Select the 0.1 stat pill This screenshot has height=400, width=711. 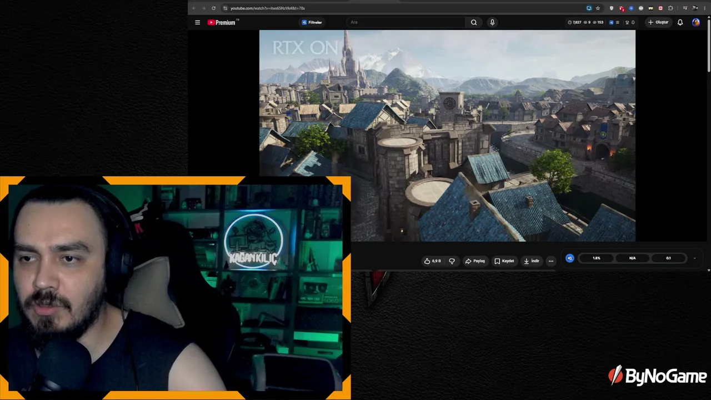tap(669, 258)
